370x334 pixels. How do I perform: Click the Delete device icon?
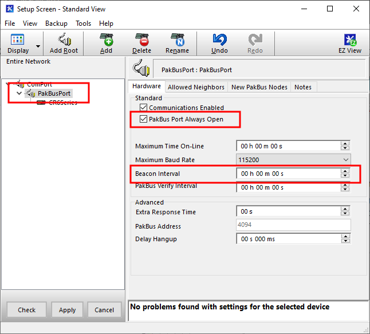point(141,40)
